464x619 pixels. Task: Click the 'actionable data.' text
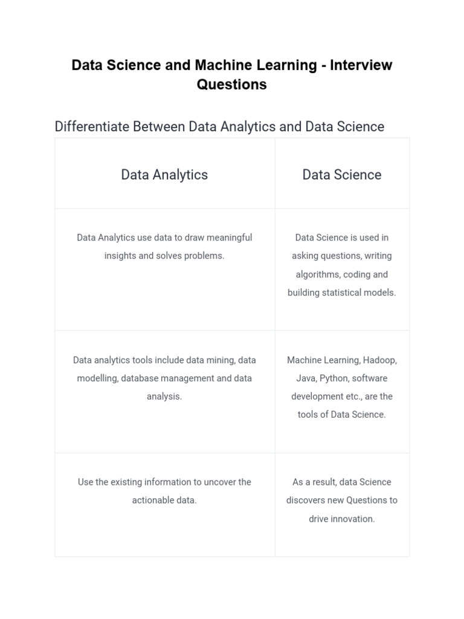tap(164, 501)
